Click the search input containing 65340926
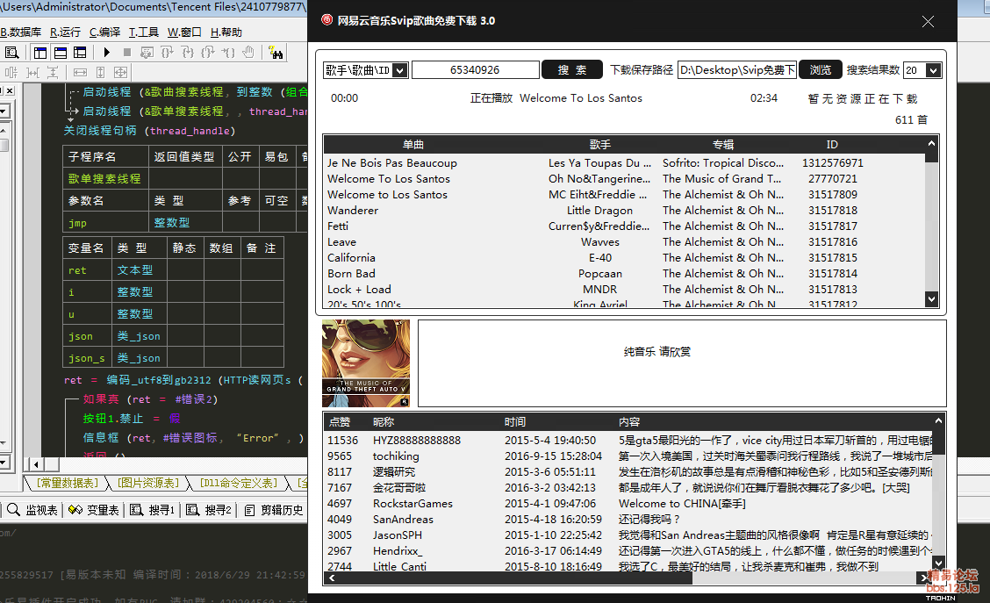 [475, 70]
